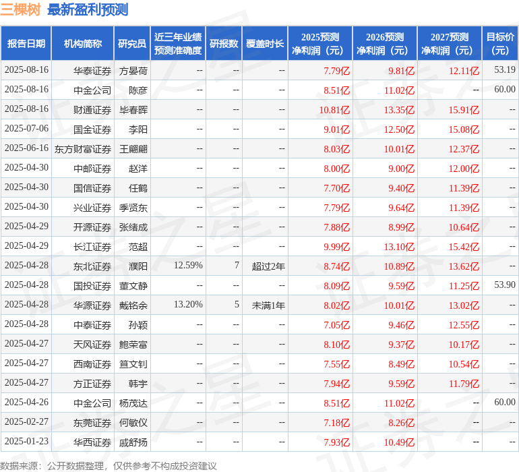Click 12.11亿 in 华泰证券 row
This screenshot has height=472, width=519.
click(464, 71)
